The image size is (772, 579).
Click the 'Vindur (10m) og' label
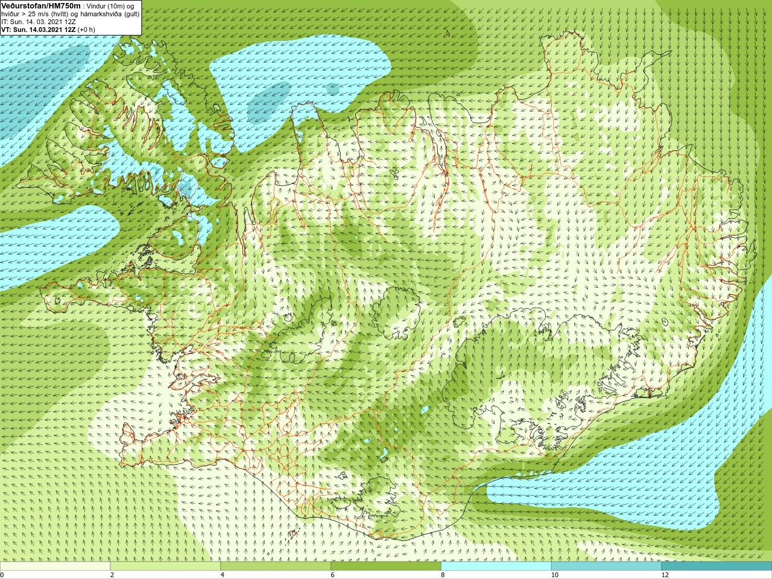click(x=110, y=5)
